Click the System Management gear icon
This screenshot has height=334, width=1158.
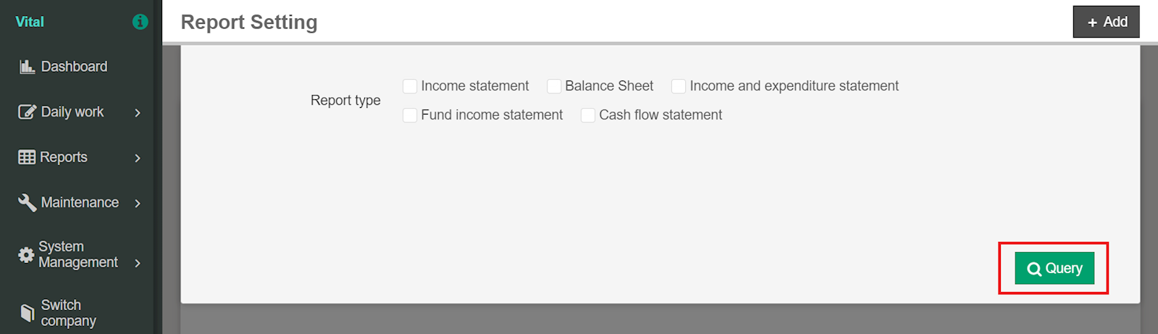[26, 255]
